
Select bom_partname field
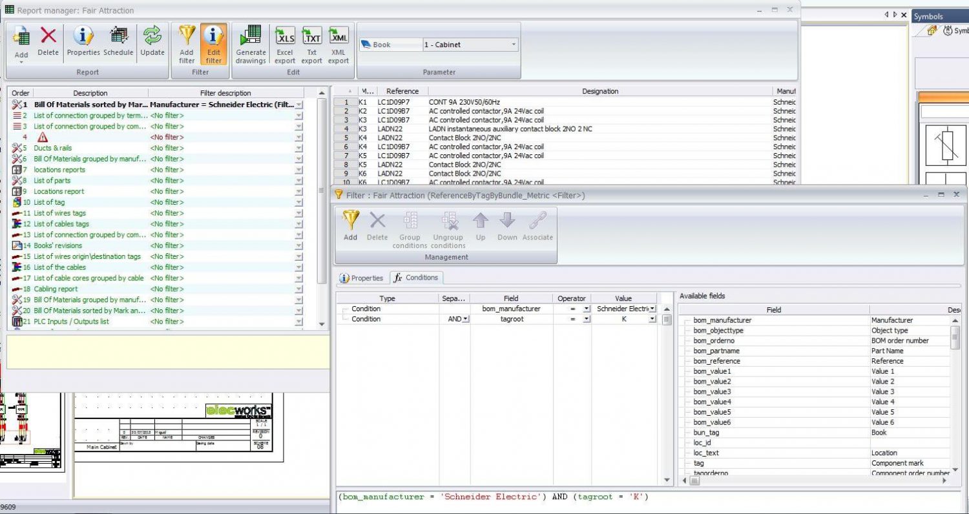[x=716, y=351]
